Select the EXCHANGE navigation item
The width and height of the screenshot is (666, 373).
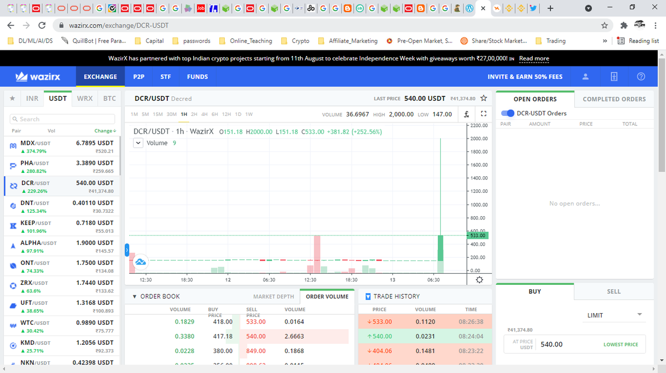pos(100,76)
